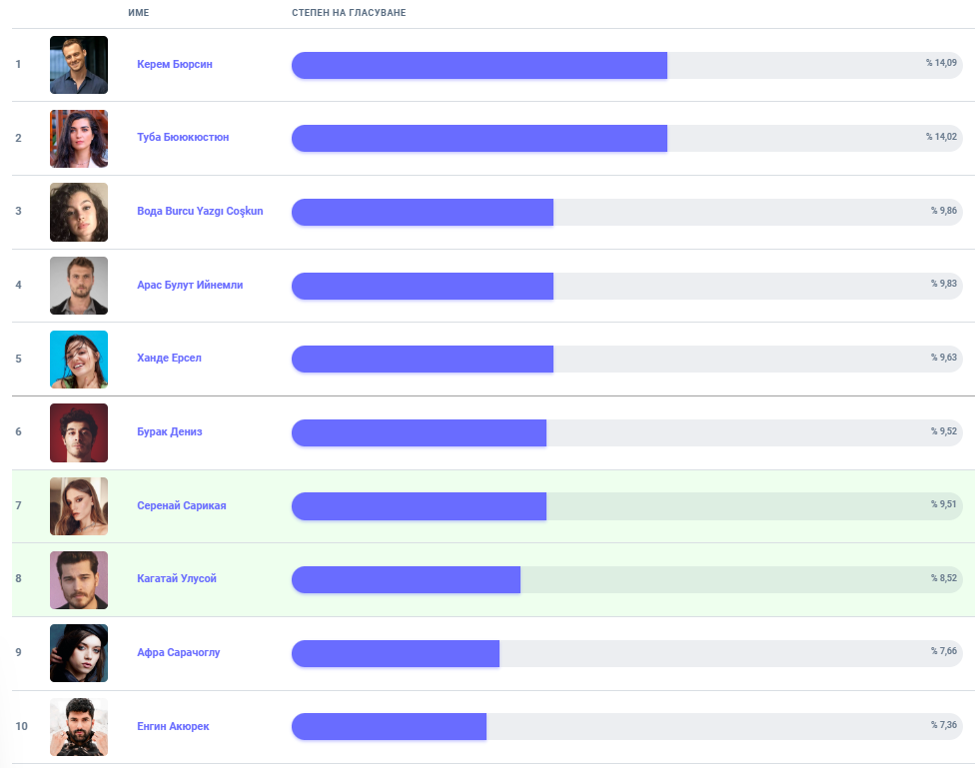
Task: Click the thumbnail next to Ханде Ерсел
Action: click(79, 359)
